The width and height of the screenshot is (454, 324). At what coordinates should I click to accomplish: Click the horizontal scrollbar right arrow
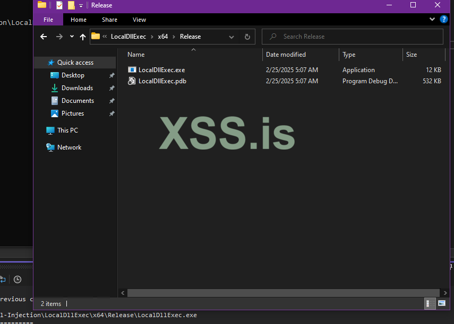coord(445,293)
